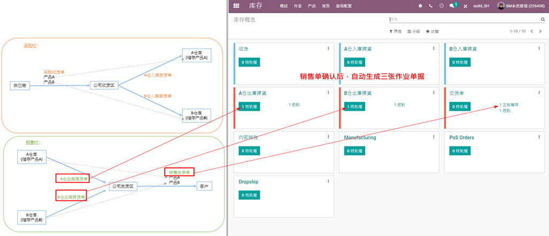Open the A仓出庫揀貨 card title
The height and width of the screenshot is (236, 549).
pos(253,93)
